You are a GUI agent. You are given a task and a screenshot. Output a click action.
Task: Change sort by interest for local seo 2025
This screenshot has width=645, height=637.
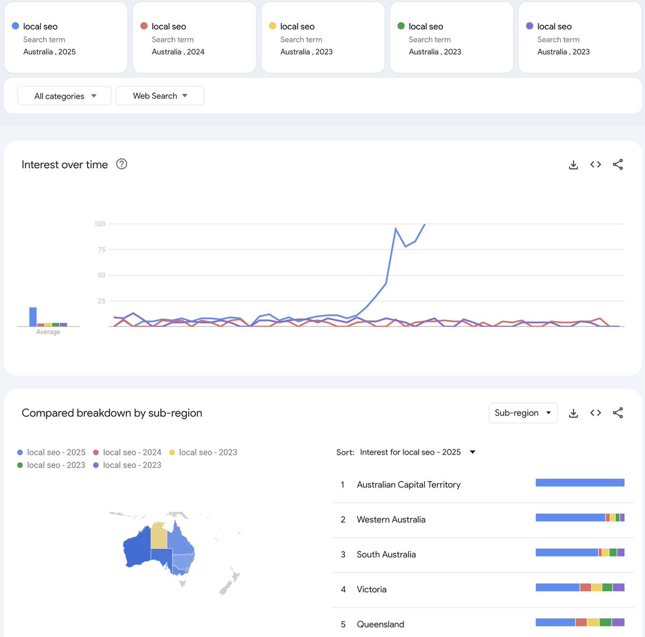(x=417, y=452)
